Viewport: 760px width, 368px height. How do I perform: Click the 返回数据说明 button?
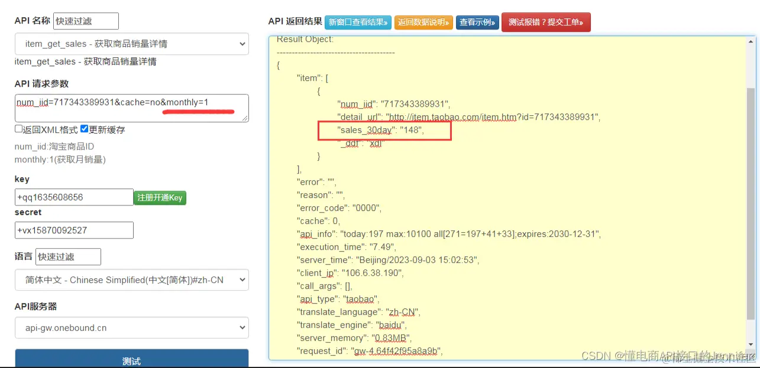(x=423, y=22)
